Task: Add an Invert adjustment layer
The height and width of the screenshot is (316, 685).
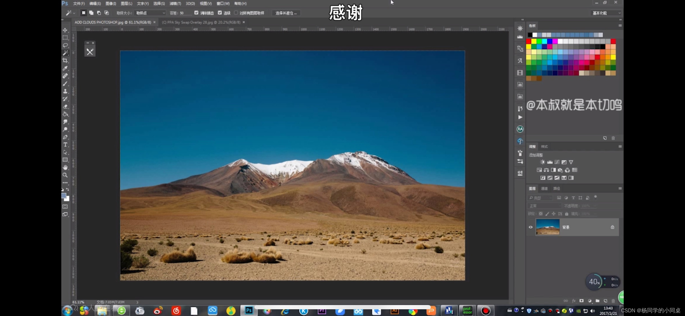Action: [543, 178]
